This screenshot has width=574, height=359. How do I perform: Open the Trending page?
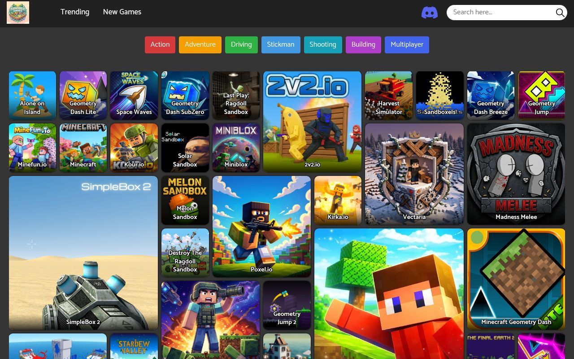coord(75,12)
